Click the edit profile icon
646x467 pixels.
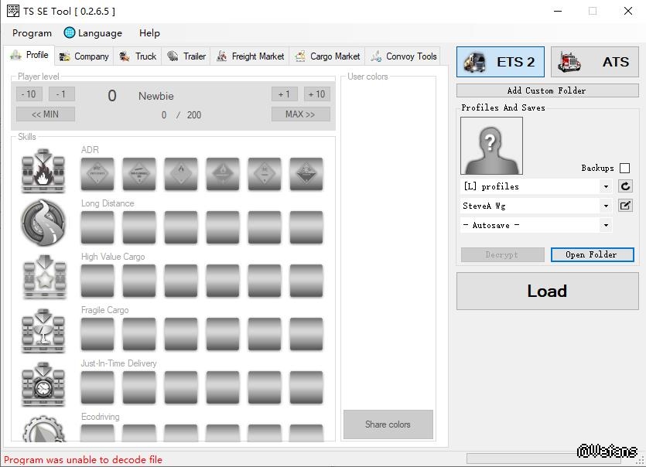pyautogui.click(x=625, y=205)
